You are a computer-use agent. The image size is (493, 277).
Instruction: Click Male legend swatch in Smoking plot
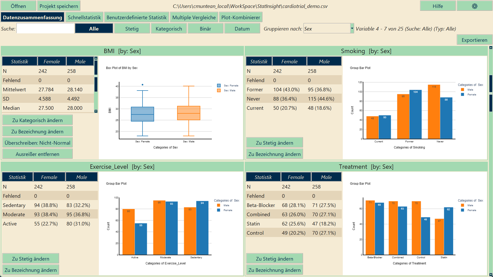[x=462, y=90]
